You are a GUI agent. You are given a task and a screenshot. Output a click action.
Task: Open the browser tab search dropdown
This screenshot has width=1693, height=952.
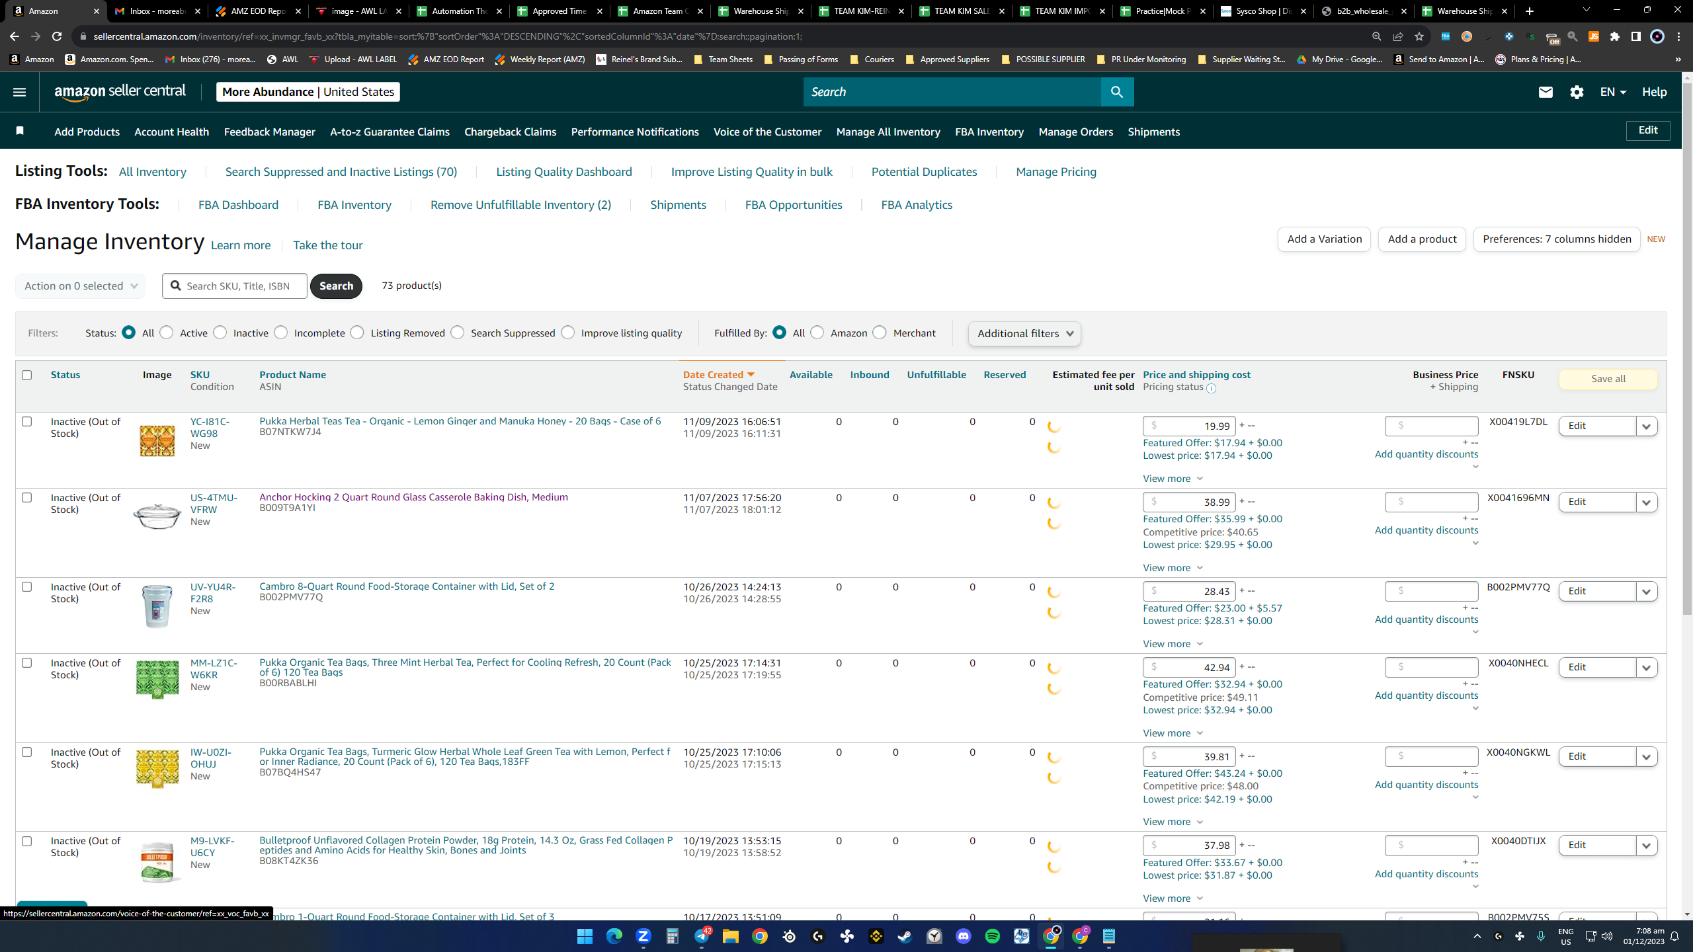(x=1586, y=11)
